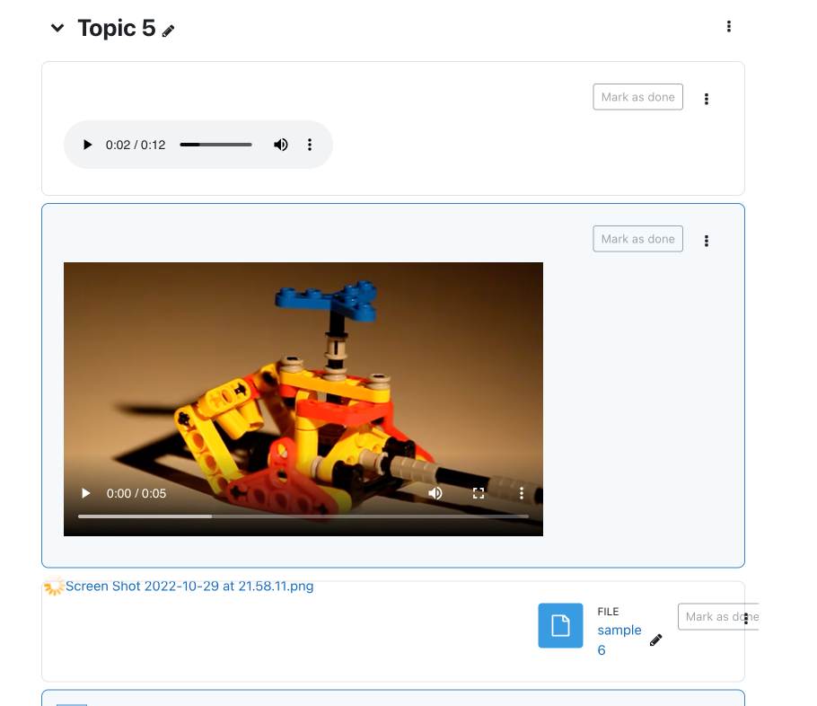Image resolution: width=817 pixels, height=706 pixels.
Task: Click the video progress bar
Action: 303,516
